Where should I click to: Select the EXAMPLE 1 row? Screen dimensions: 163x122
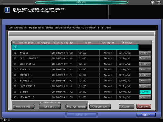[x=75, y=75]
